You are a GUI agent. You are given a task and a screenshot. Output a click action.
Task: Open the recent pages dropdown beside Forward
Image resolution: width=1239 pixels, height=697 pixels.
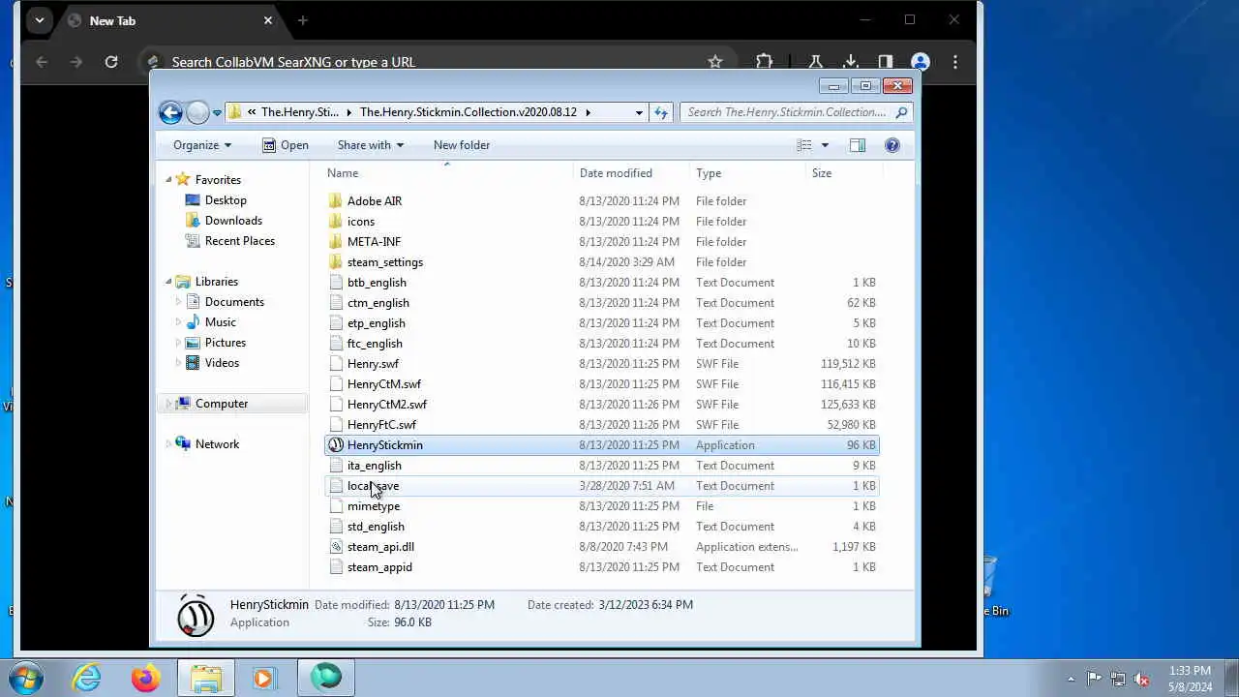coord(217,112)
